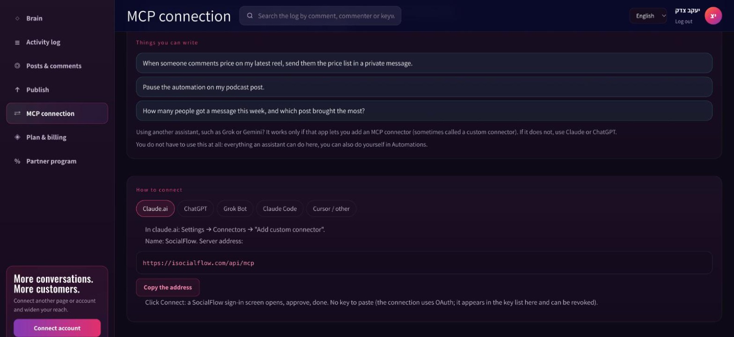Click the magnifier icon in search bar
This screenshot has width=734, height=337.
pyautogui.click(x=250, y=16)
